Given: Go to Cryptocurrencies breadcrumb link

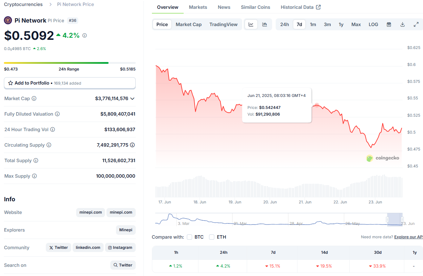Looking at the screenshot, I should pyautogui.click(x=23, y=5).
